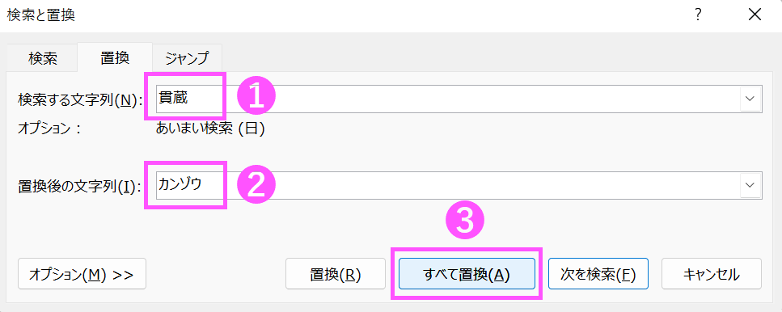782x312 pixels.
Task: Expand more settings with オプション(M) >>
Action: [82, 274]
